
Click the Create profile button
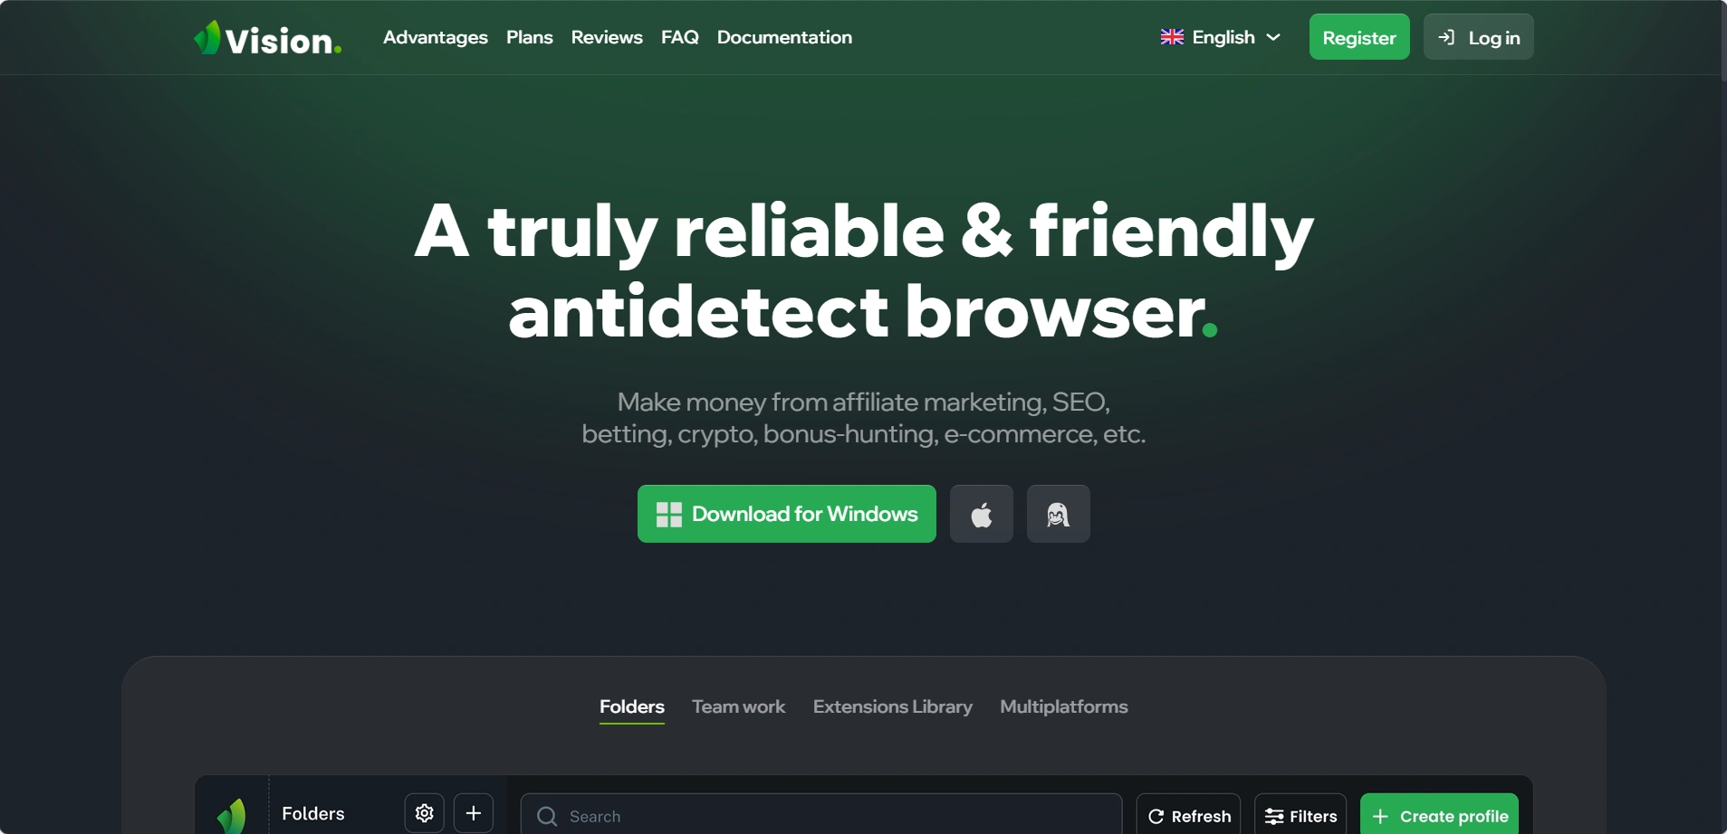(x=1438, y=816)
